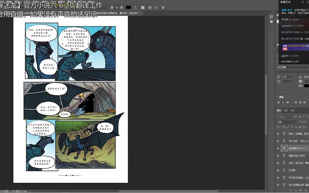The width and height of the screenshot is (309, 193).
Task: Click paragraph left align icon
Action: pyautogui.click(x=279, y=102)
